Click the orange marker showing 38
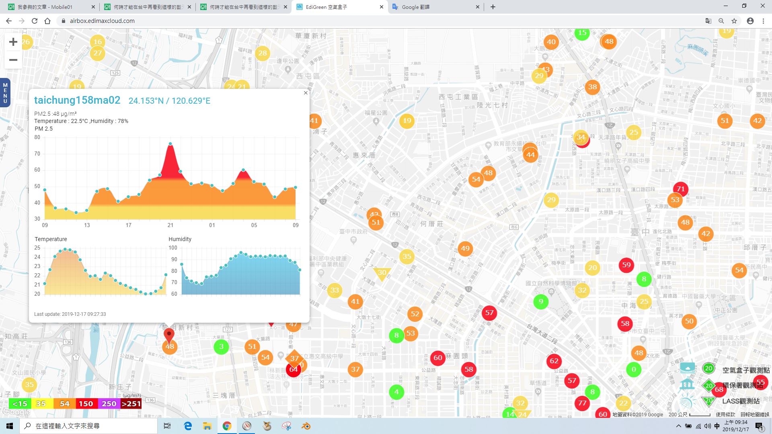Viewport: 772px width, 434px height. (x=592, y=87)
